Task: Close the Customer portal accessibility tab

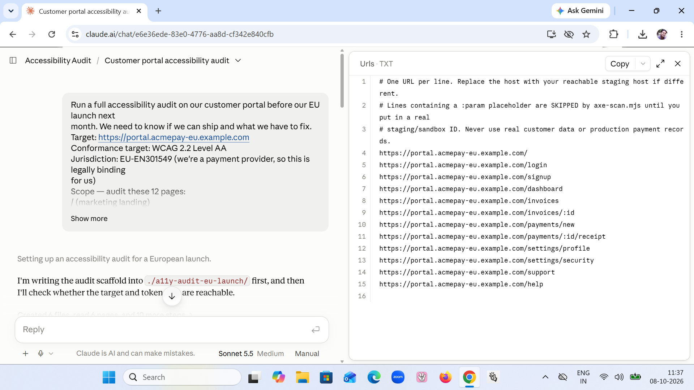Action: [x=139, y=11]
